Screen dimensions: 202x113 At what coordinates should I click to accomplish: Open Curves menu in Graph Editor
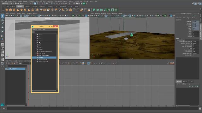(20, 61)
